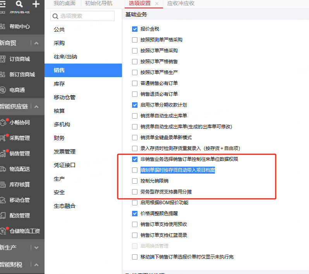Image resolution: width=309 pixels, height=274 pixels.
Task: Switch to 初始化导航 tab
Action: 98,3
